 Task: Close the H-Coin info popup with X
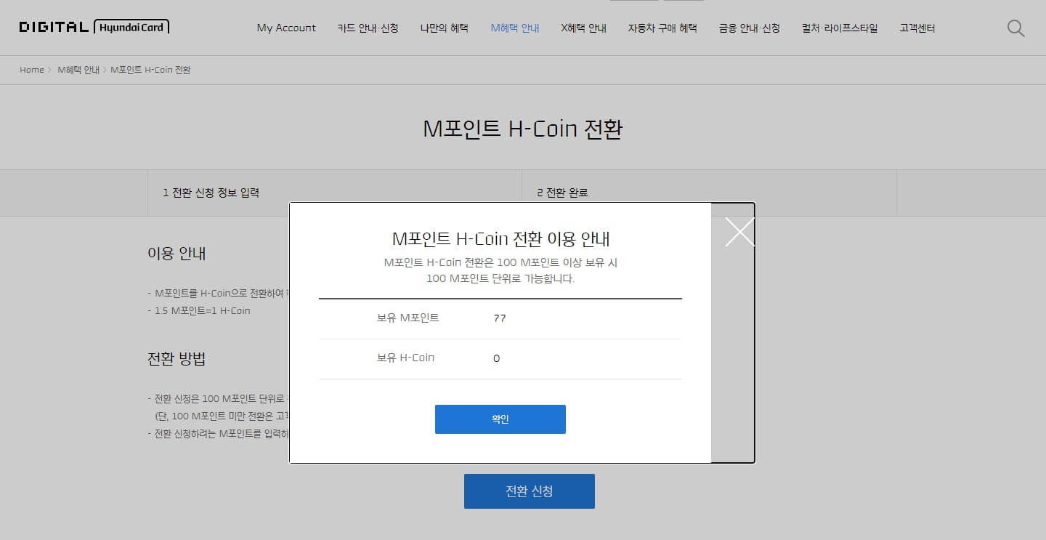coord(739,232)
